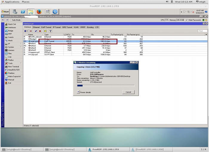Select the sstp-out1 interface row

coord(83,54)
